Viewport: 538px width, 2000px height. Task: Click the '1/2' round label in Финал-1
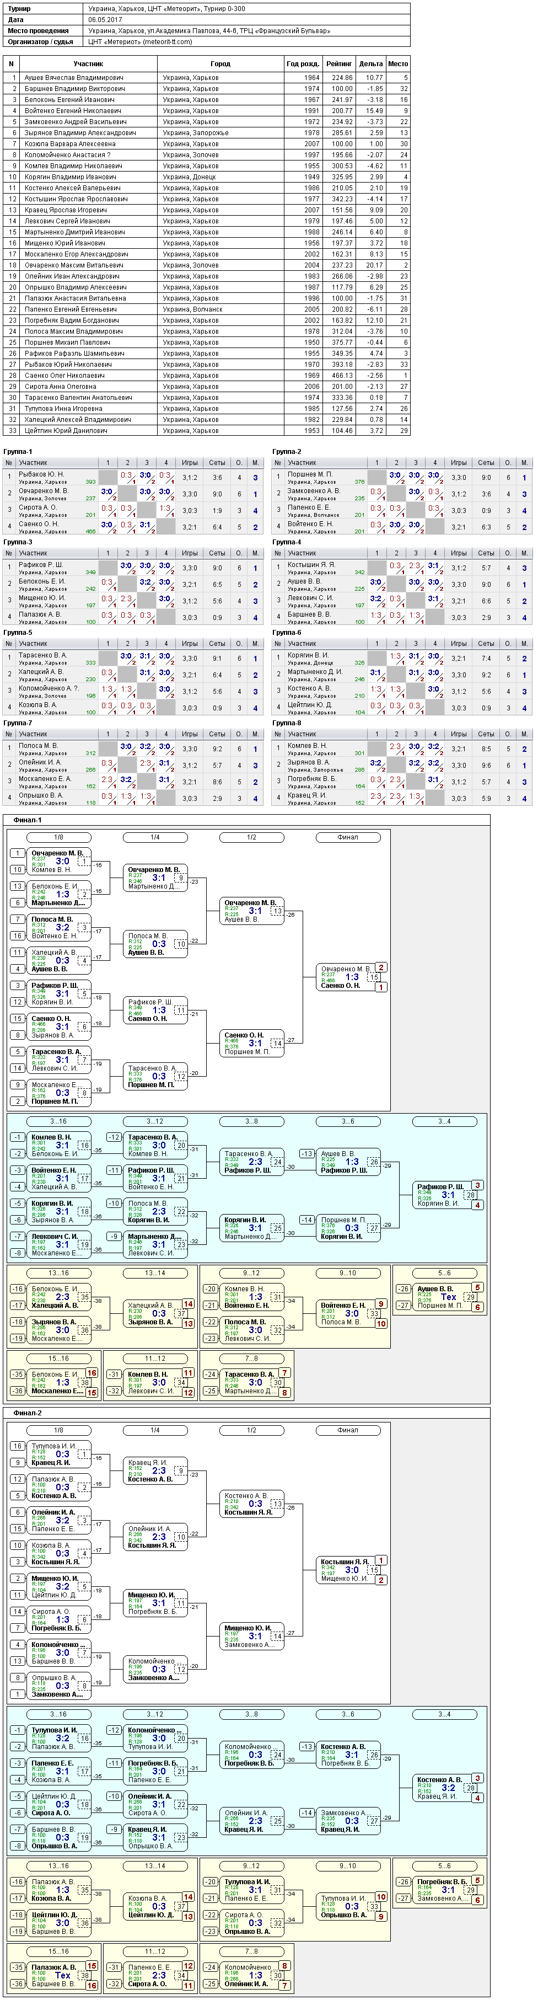coord(251,838)
